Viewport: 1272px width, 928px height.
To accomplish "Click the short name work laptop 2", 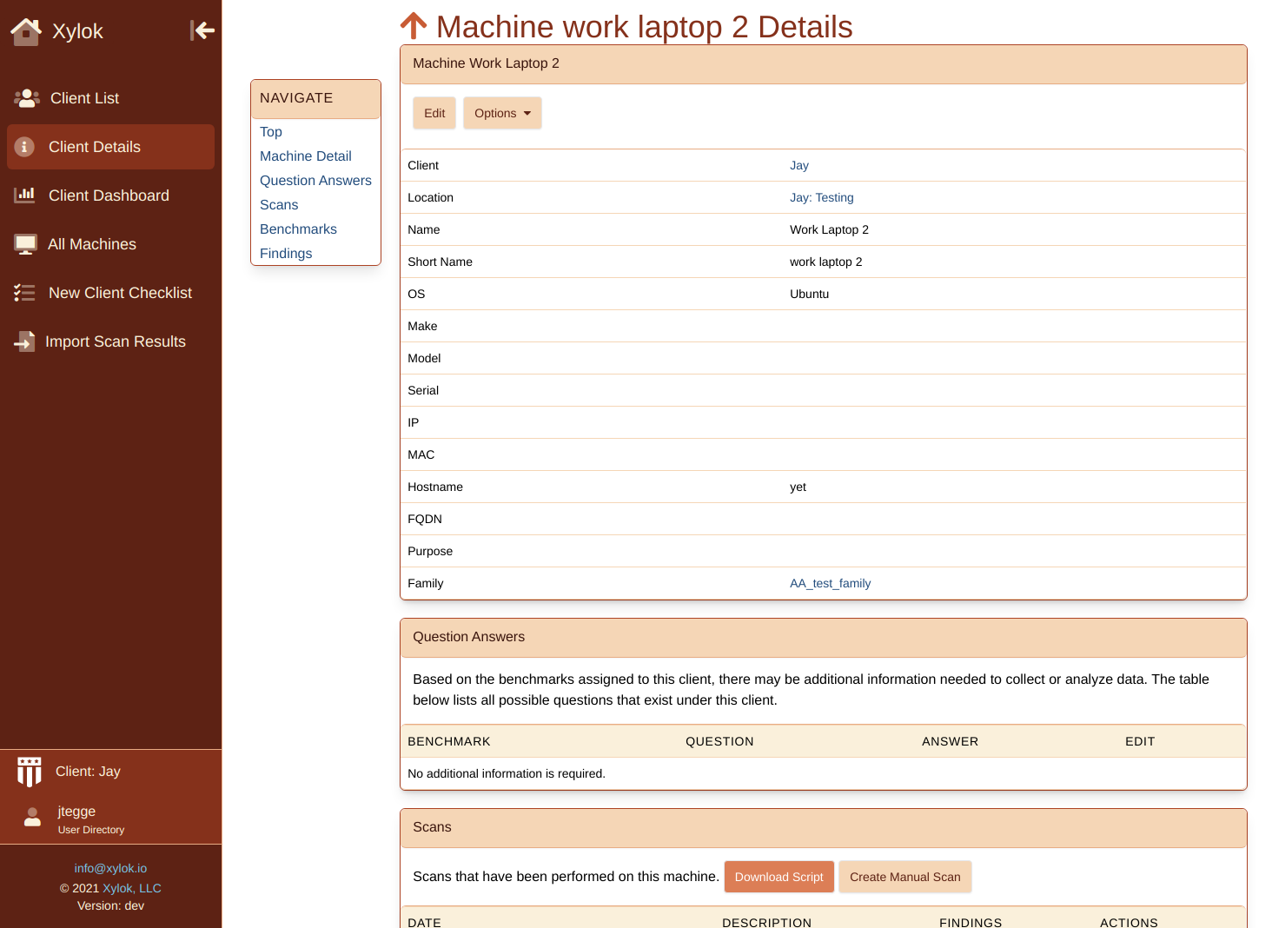I will [x=825, y=262].
